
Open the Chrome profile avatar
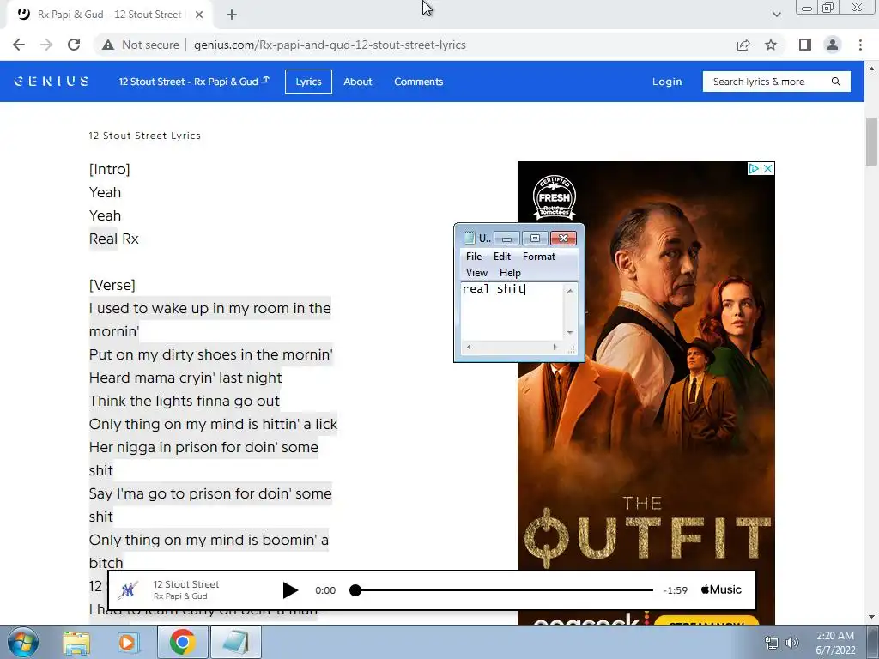pyautogui.click(x=833, y=45)
